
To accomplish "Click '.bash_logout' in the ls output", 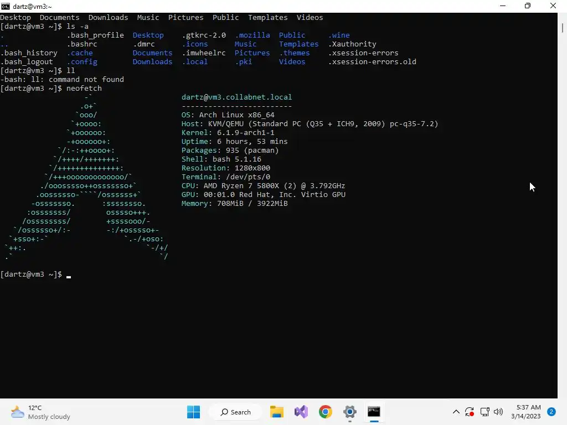I will click(27, 62).
